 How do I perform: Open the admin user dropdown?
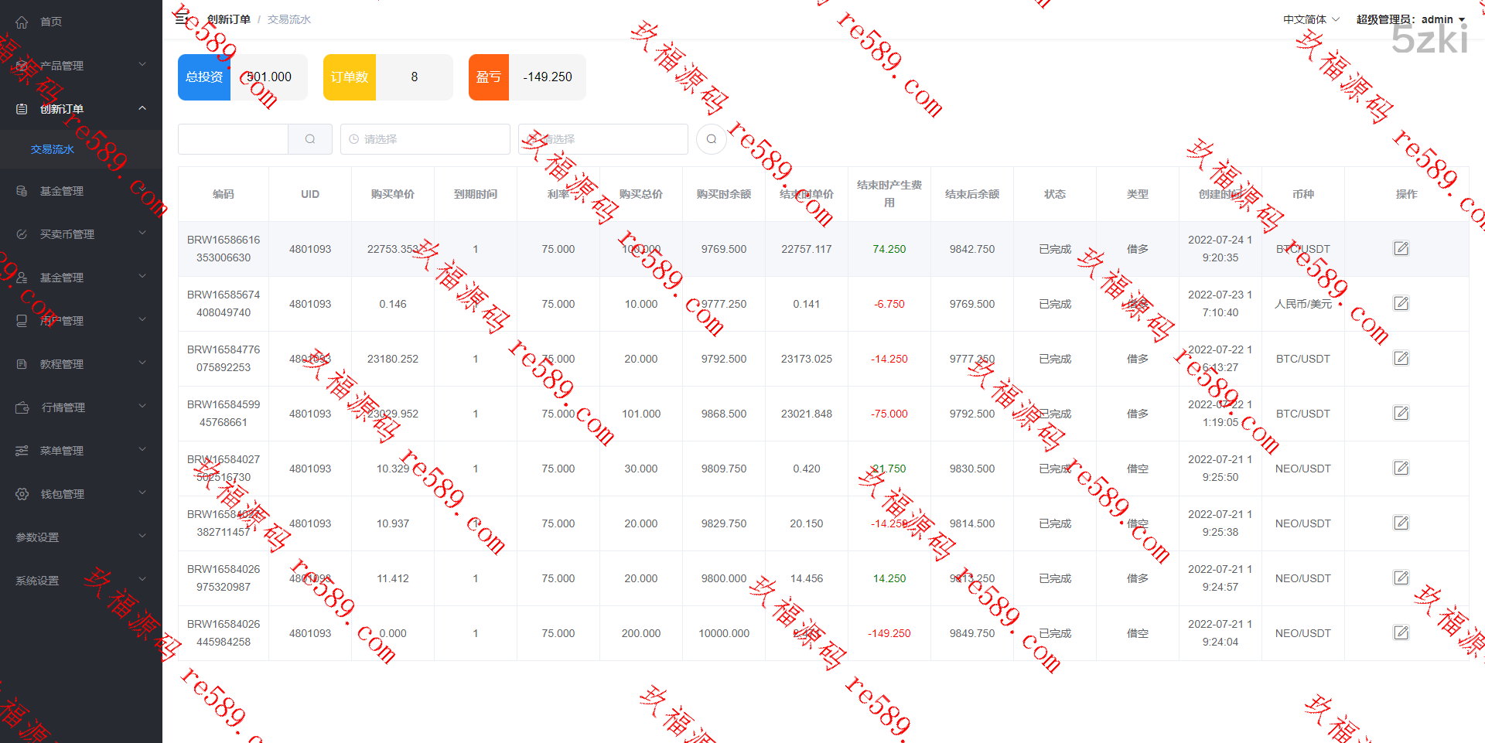1411,19
